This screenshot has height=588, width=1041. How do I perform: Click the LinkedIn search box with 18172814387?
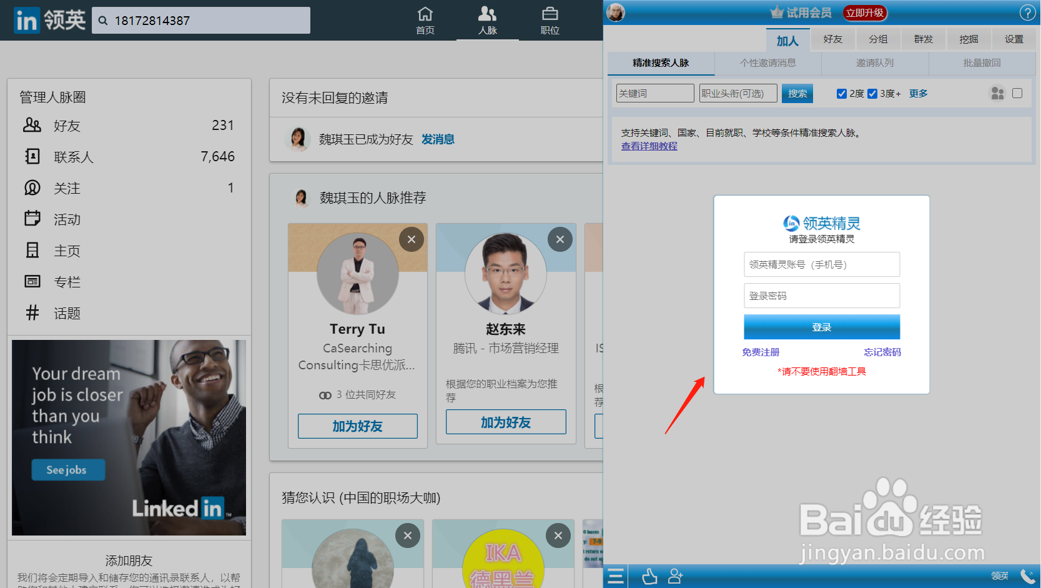point(201,21)
